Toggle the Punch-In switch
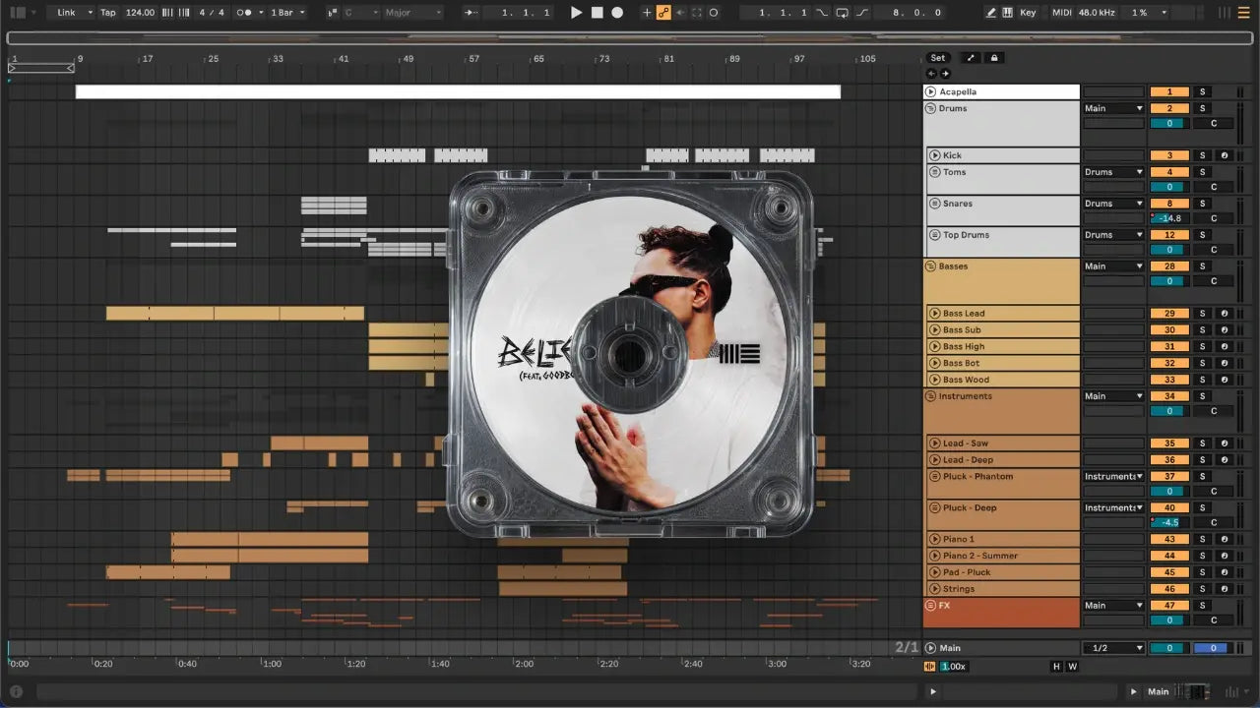Screen dimensions: 1260x708 822,13
